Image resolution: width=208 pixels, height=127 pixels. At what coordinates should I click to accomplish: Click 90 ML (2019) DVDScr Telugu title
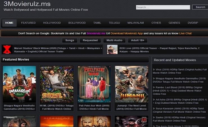coord(57,107)
